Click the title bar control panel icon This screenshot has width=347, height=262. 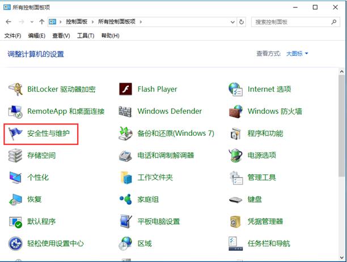click(x=7, y=7)
